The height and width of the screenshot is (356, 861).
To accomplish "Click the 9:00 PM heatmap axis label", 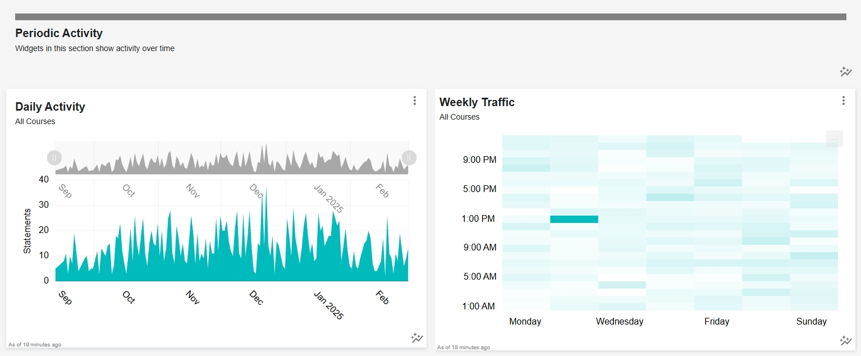I will click(x=480, y=160).
